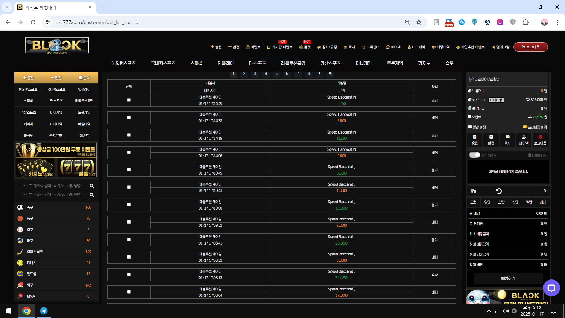
Task: Click 슬롯 SLOT 777 banner thumbnail
Action: [77, 167]
